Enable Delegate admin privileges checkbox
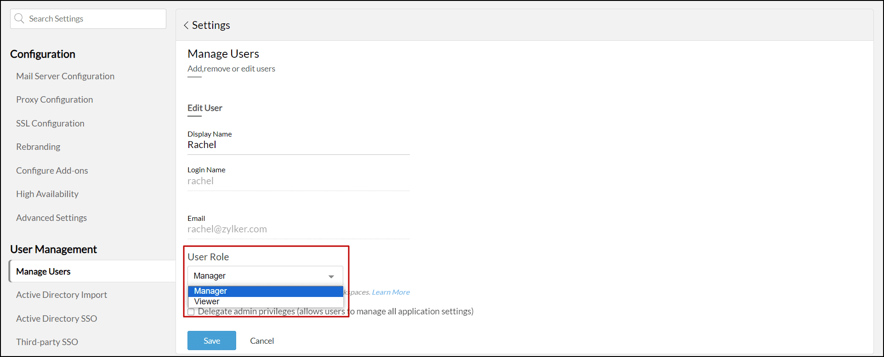Screen dimensions: 884x357 (x=191, y=312)
